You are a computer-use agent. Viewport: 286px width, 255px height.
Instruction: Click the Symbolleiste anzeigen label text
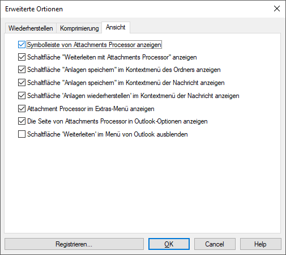[x=94, y=45]
